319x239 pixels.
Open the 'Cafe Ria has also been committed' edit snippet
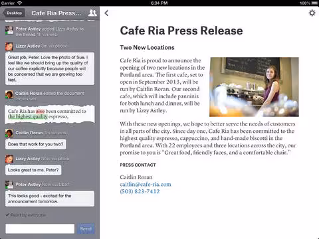pyautogui.click(x=50, y=114)
